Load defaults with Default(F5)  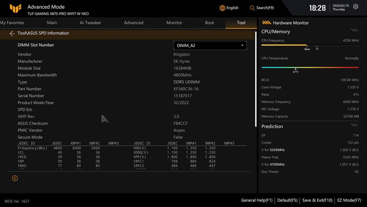pos(287,200)
